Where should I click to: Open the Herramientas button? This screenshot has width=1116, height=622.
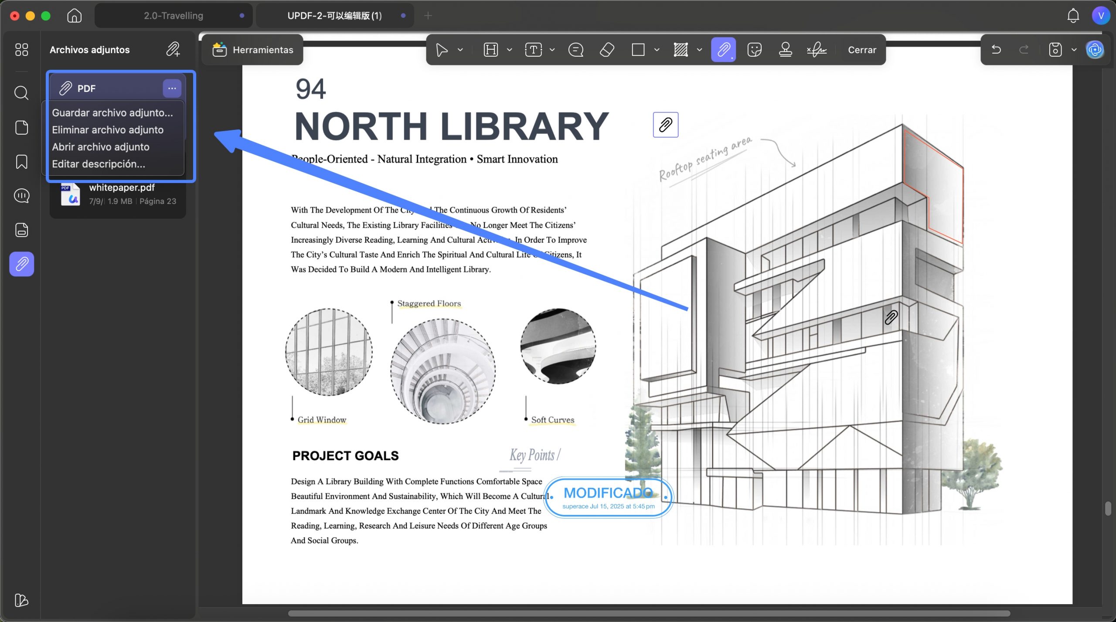click(x=252, y=50)
